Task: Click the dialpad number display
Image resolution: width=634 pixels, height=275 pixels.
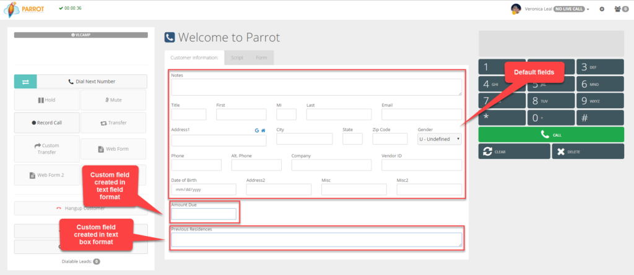Action: click(x=551, y=43)
